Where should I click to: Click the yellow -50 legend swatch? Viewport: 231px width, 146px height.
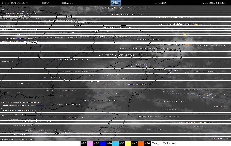(x=128, y=143)
